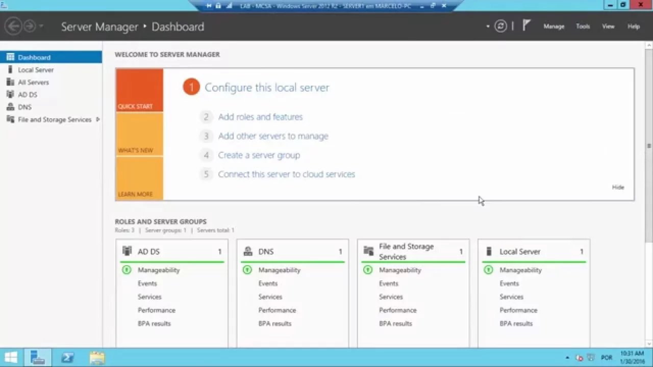This screenshot has width=653, height=367.
Task: Open the Windows Start button
Action: click(11, 357)
